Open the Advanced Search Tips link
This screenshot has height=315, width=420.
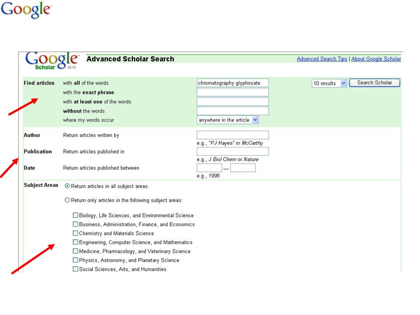click(322, 59)
